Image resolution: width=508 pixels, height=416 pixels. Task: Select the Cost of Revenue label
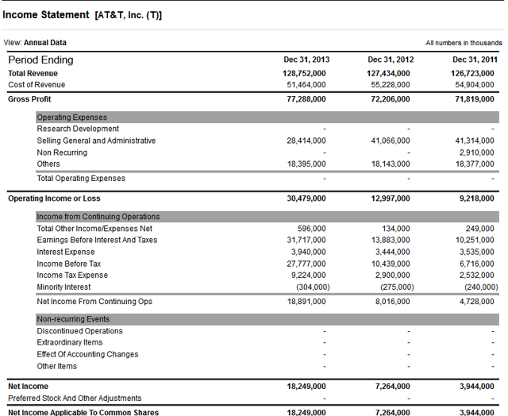[x=37, y=85]
